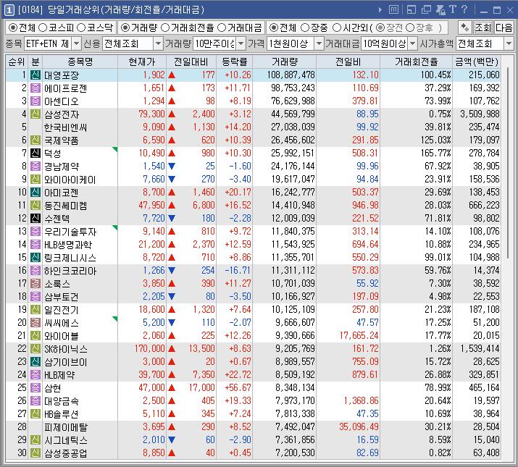Open stock 국제약품 in the list

coord(62,140)
